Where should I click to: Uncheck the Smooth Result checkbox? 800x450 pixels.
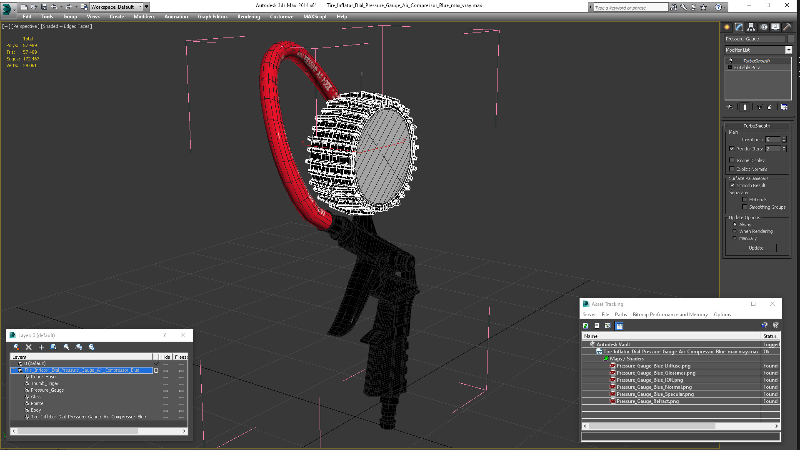pos(732,185)
